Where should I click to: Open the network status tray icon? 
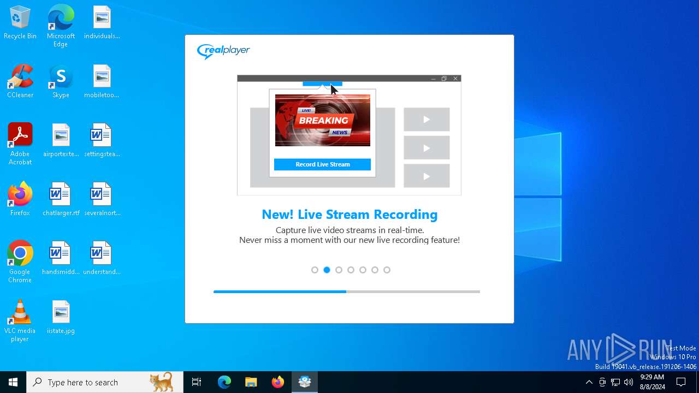[x=615, y=382]
